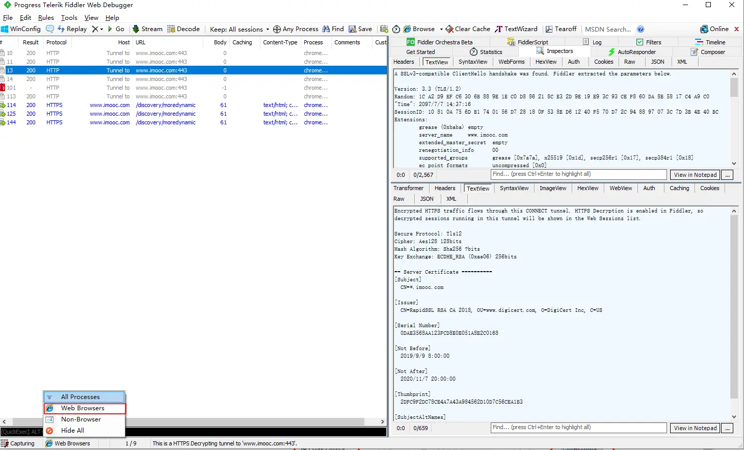Open the Remove sessions X dropdown
This screenshot has height=450, width=744.
[97, 29]
